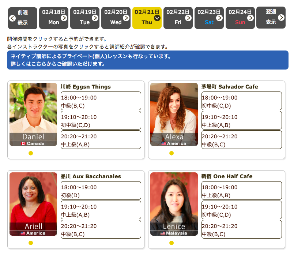Reserve Alexa's 19:10~20:10 中上級(A,B) slot
Viewport: 294px width, 258px height.
241,120
